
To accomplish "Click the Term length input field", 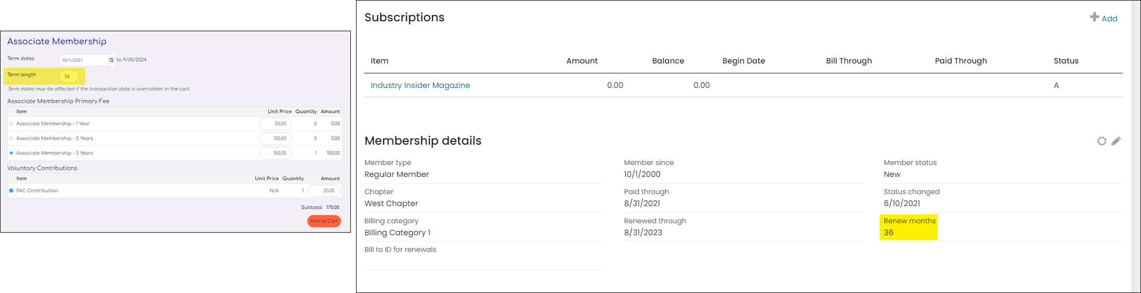I will pos(69,76).
